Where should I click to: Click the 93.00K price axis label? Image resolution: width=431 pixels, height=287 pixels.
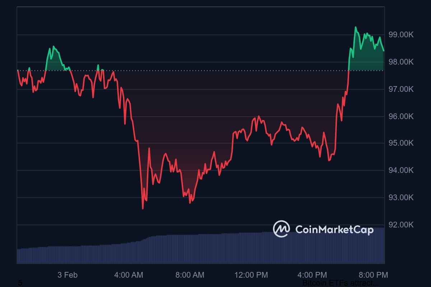(x=401, y=198)
